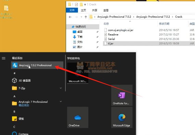Click the 最近添加 section header
The height and width of the screenshot is (135, 195).
(17, 58)
